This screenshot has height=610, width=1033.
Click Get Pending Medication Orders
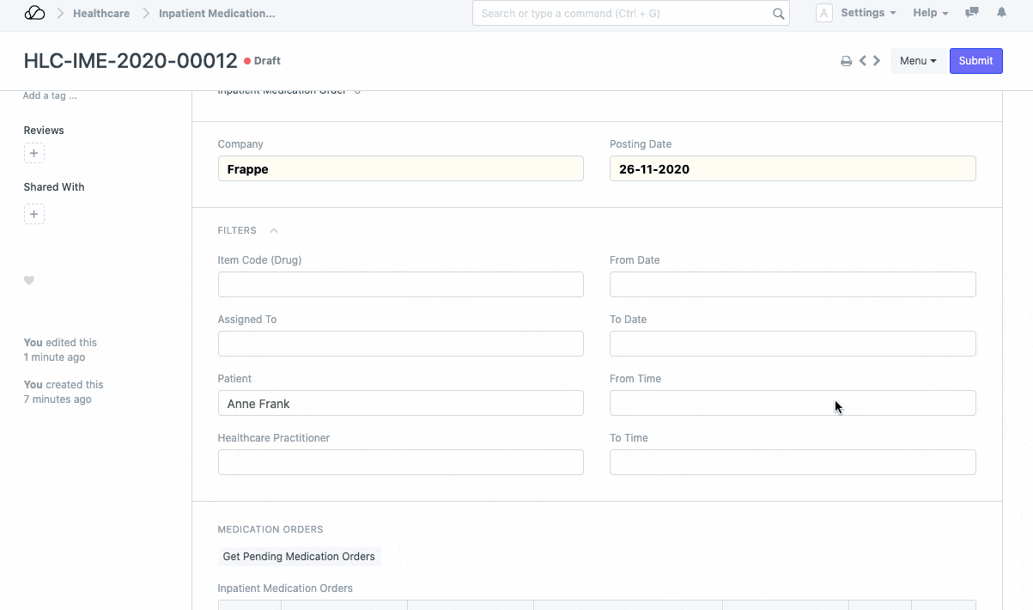[x=299, y=557]
